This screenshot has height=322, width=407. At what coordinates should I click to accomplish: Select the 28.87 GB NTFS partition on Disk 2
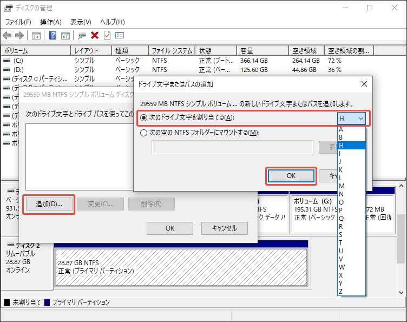tap(181, 267)
